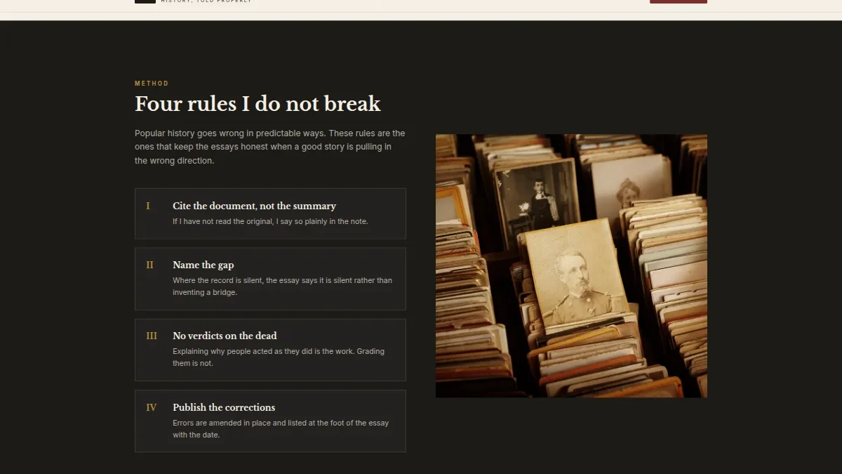Click the 'Publish the corrections' rule card
842x474 pixels.
[270, 421]
